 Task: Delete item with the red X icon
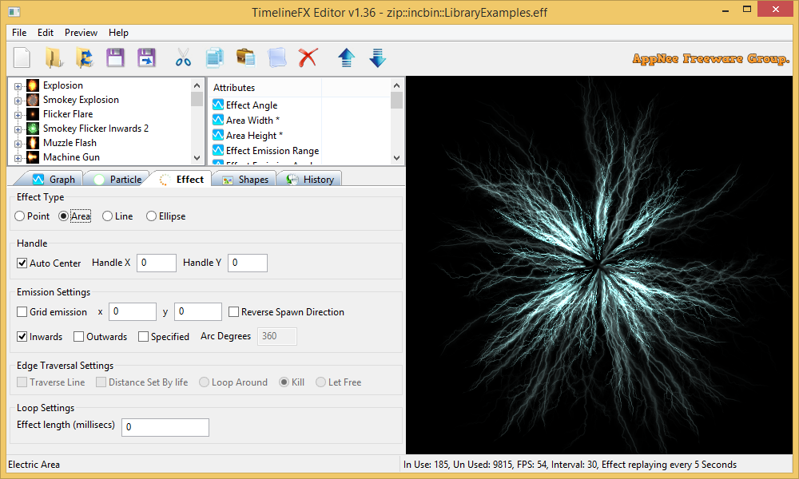308,57
